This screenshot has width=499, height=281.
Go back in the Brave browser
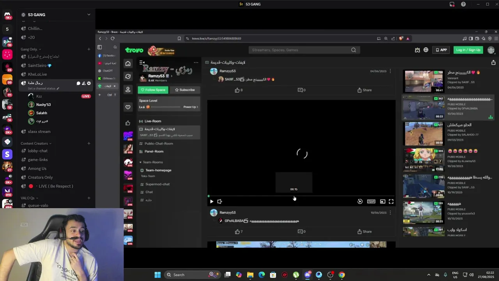point(100,38)
